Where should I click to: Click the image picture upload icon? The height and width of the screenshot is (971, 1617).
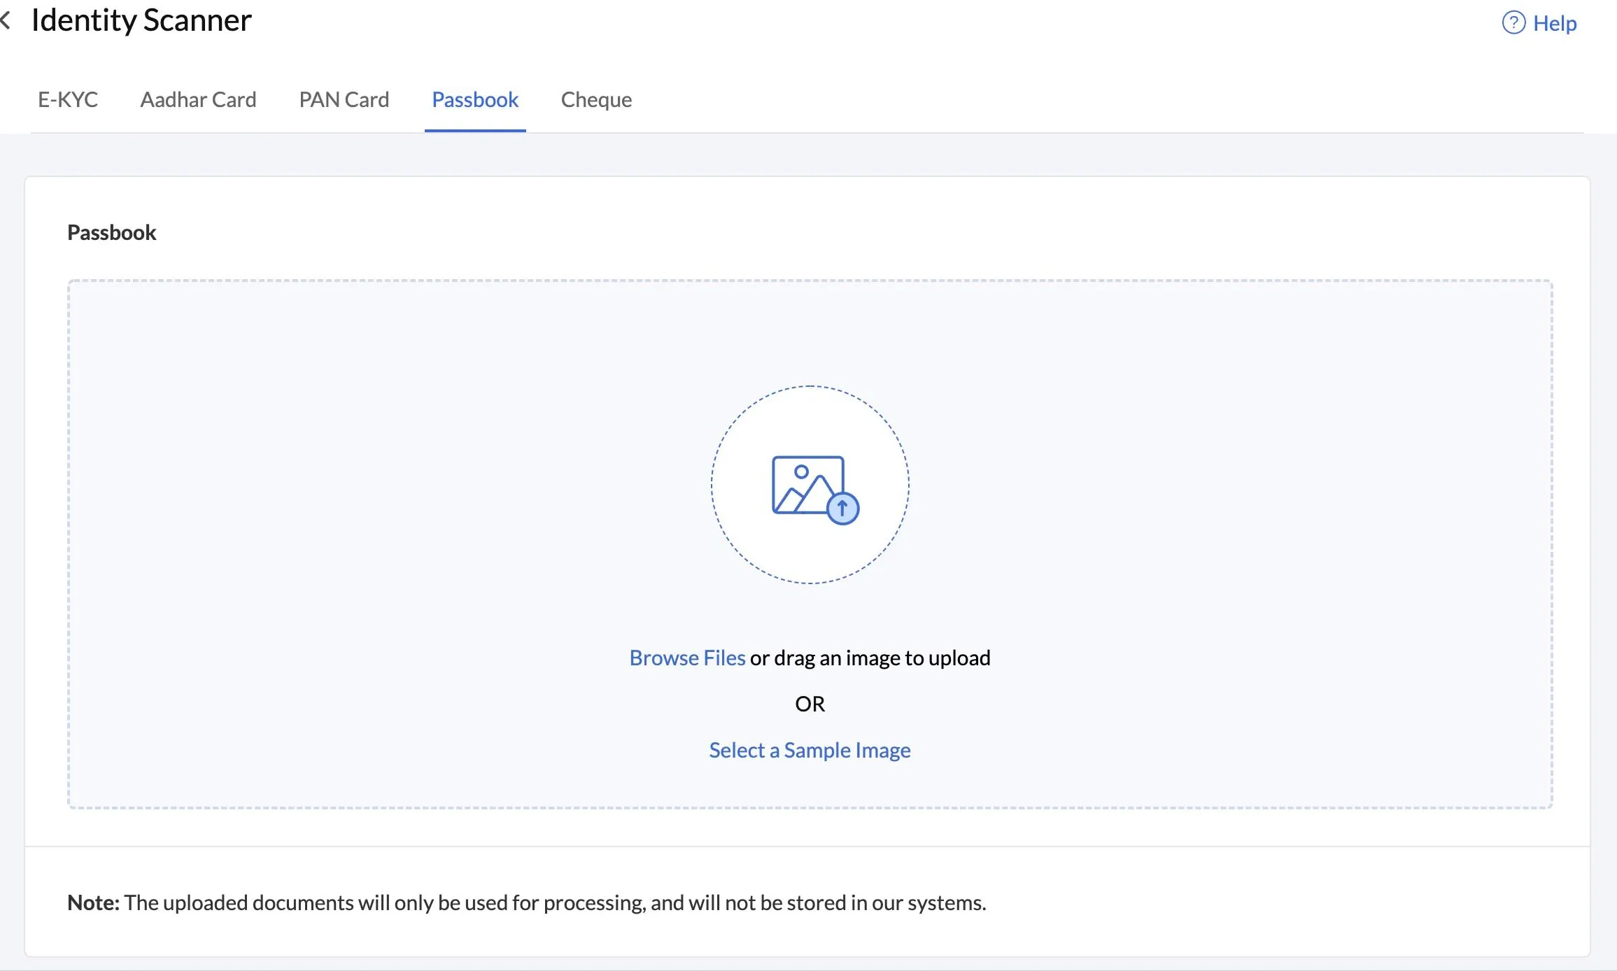[808, 485]
